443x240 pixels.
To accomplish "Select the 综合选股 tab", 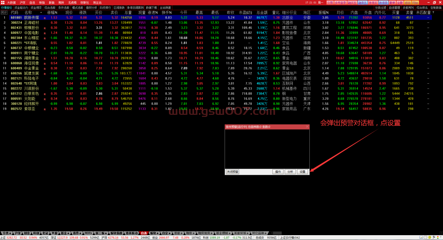I will tap(50, 7).
